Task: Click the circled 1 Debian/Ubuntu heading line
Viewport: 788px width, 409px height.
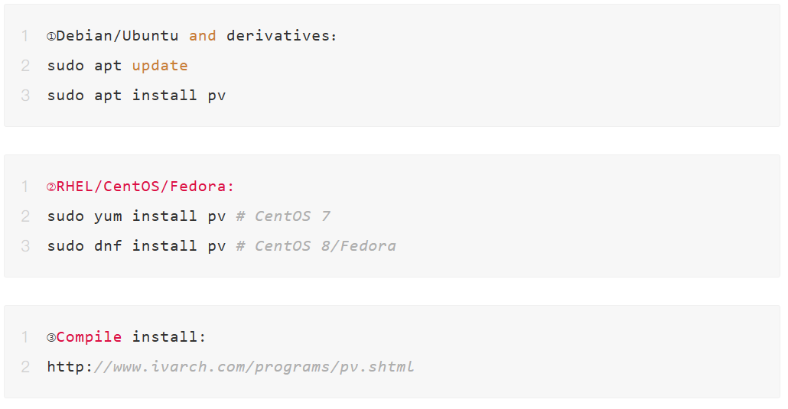Action: 191,36
